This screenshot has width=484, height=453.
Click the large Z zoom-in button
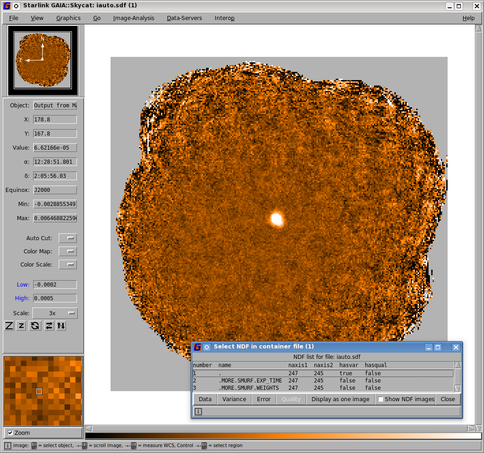point(9,326)
